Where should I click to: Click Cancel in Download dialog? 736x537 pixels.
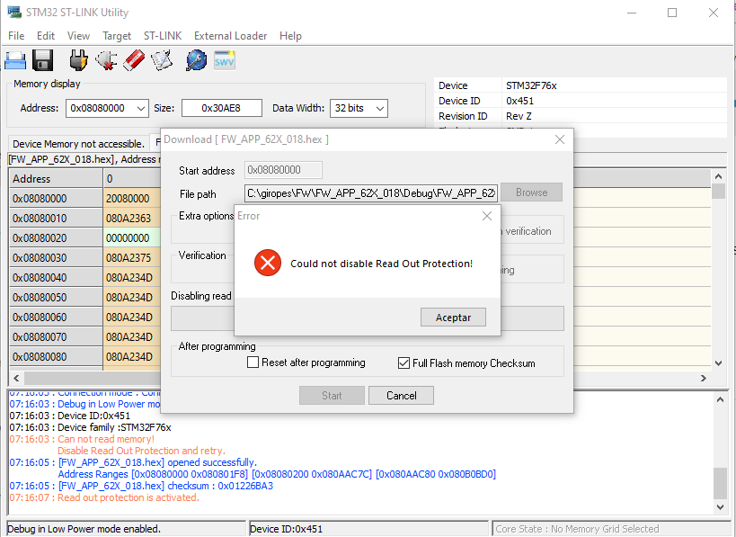coord(402,396)
